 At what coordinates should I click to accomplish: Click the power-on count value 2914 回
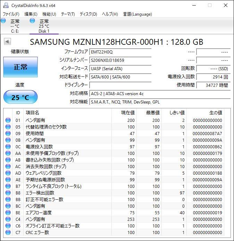click(x=214, y=77)
